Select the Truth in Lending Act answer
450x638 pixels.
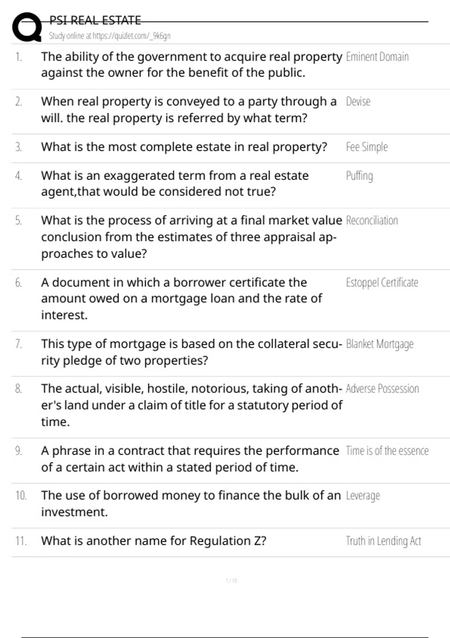click(x=383, y=541)
